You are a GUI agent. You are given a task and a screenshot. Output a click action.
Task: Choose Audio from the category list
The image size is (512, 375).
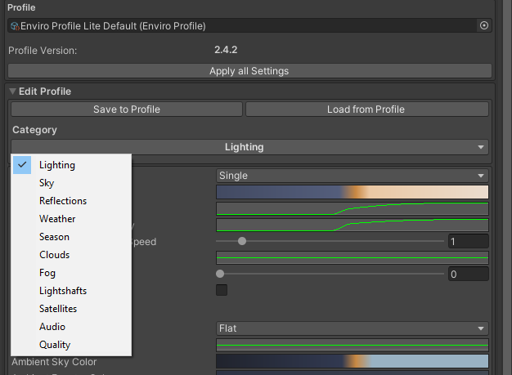tap(71, 327)
